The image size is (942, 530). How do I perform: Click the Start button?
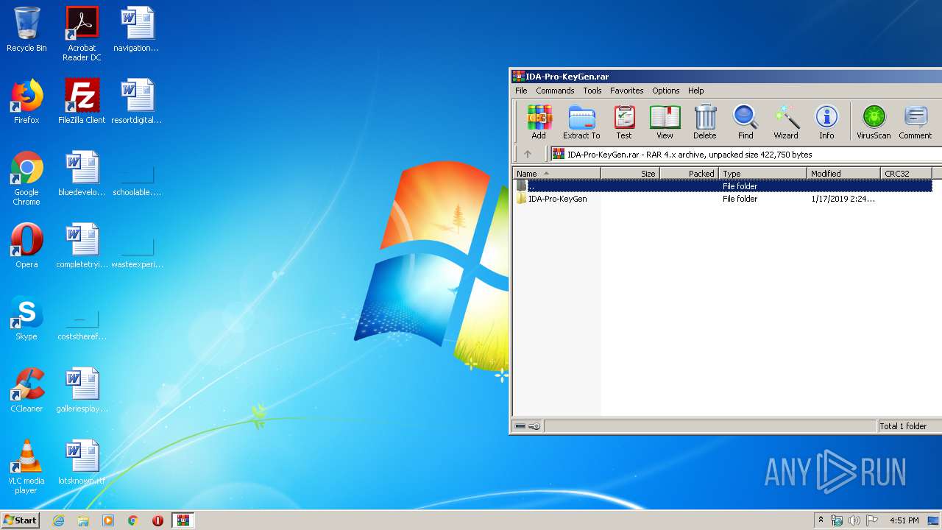coord(20,520)
